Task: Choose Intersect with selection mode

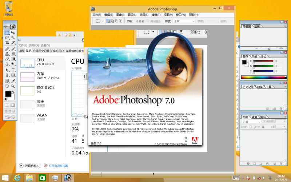Action: 121,21
